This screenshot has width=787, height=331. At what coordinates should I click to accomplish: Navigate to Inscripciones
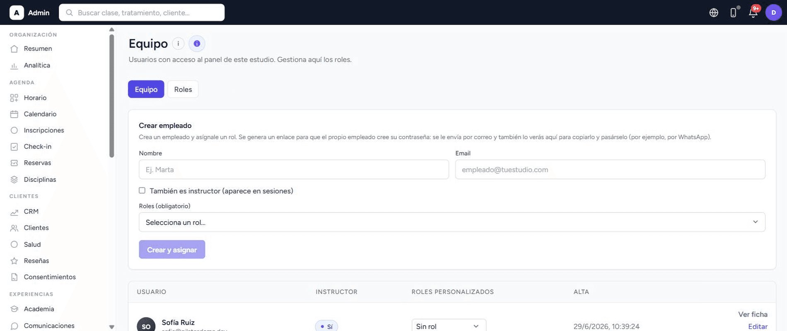coord(44,130)
